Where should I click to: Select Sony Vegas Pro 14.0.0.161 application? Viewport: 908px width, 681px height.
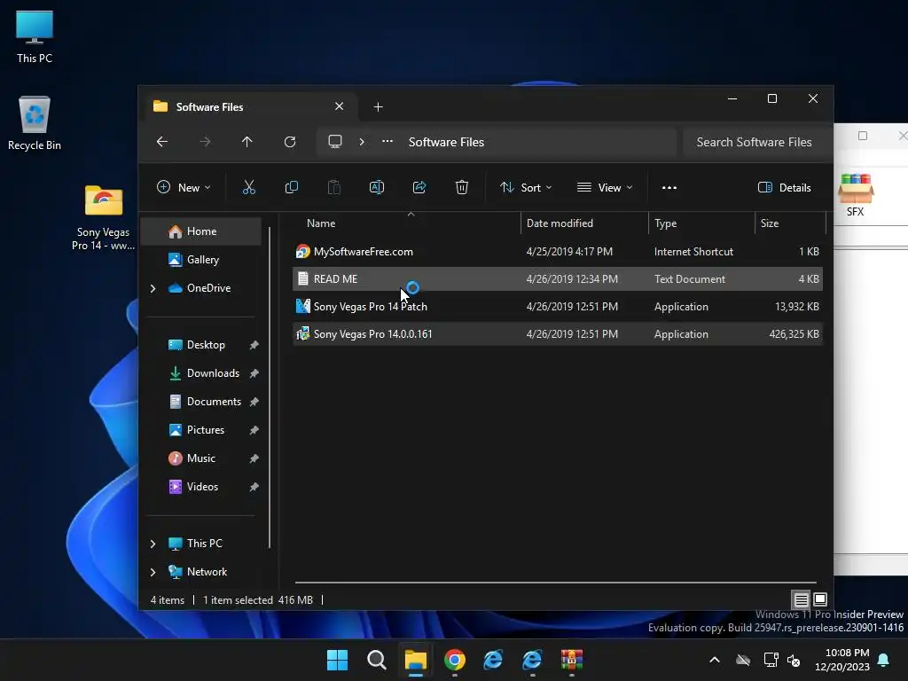tap(558, 334)
